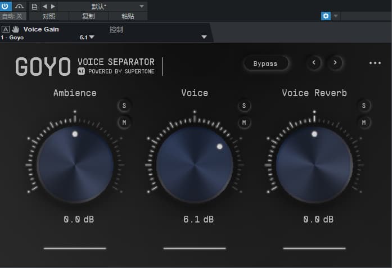Screen dimensions: 392x268
Task: Open the 默认 preset dropdown
Action: 102,7
